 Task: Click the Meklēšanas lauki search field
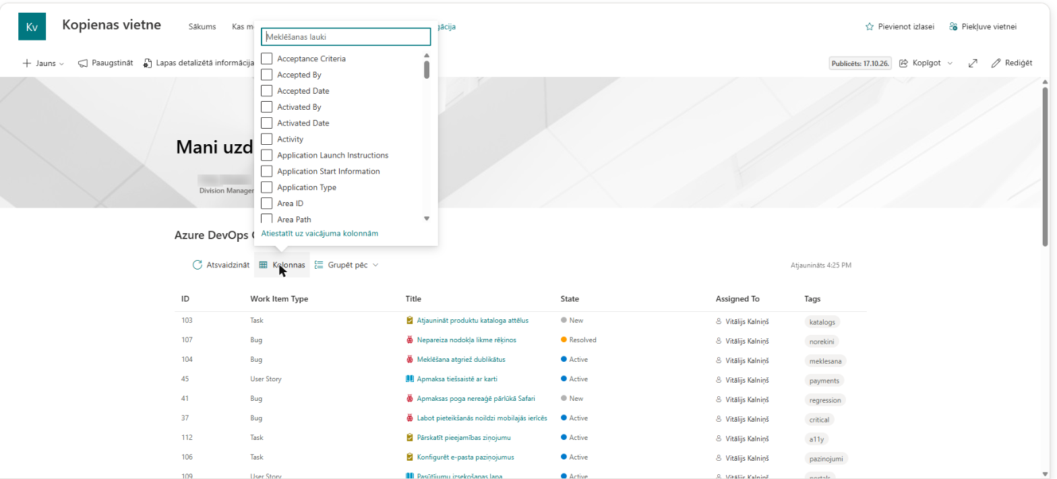tap(346, 37)
